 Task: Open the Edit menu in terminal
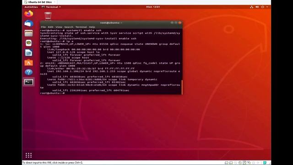(x=50, y=27)
